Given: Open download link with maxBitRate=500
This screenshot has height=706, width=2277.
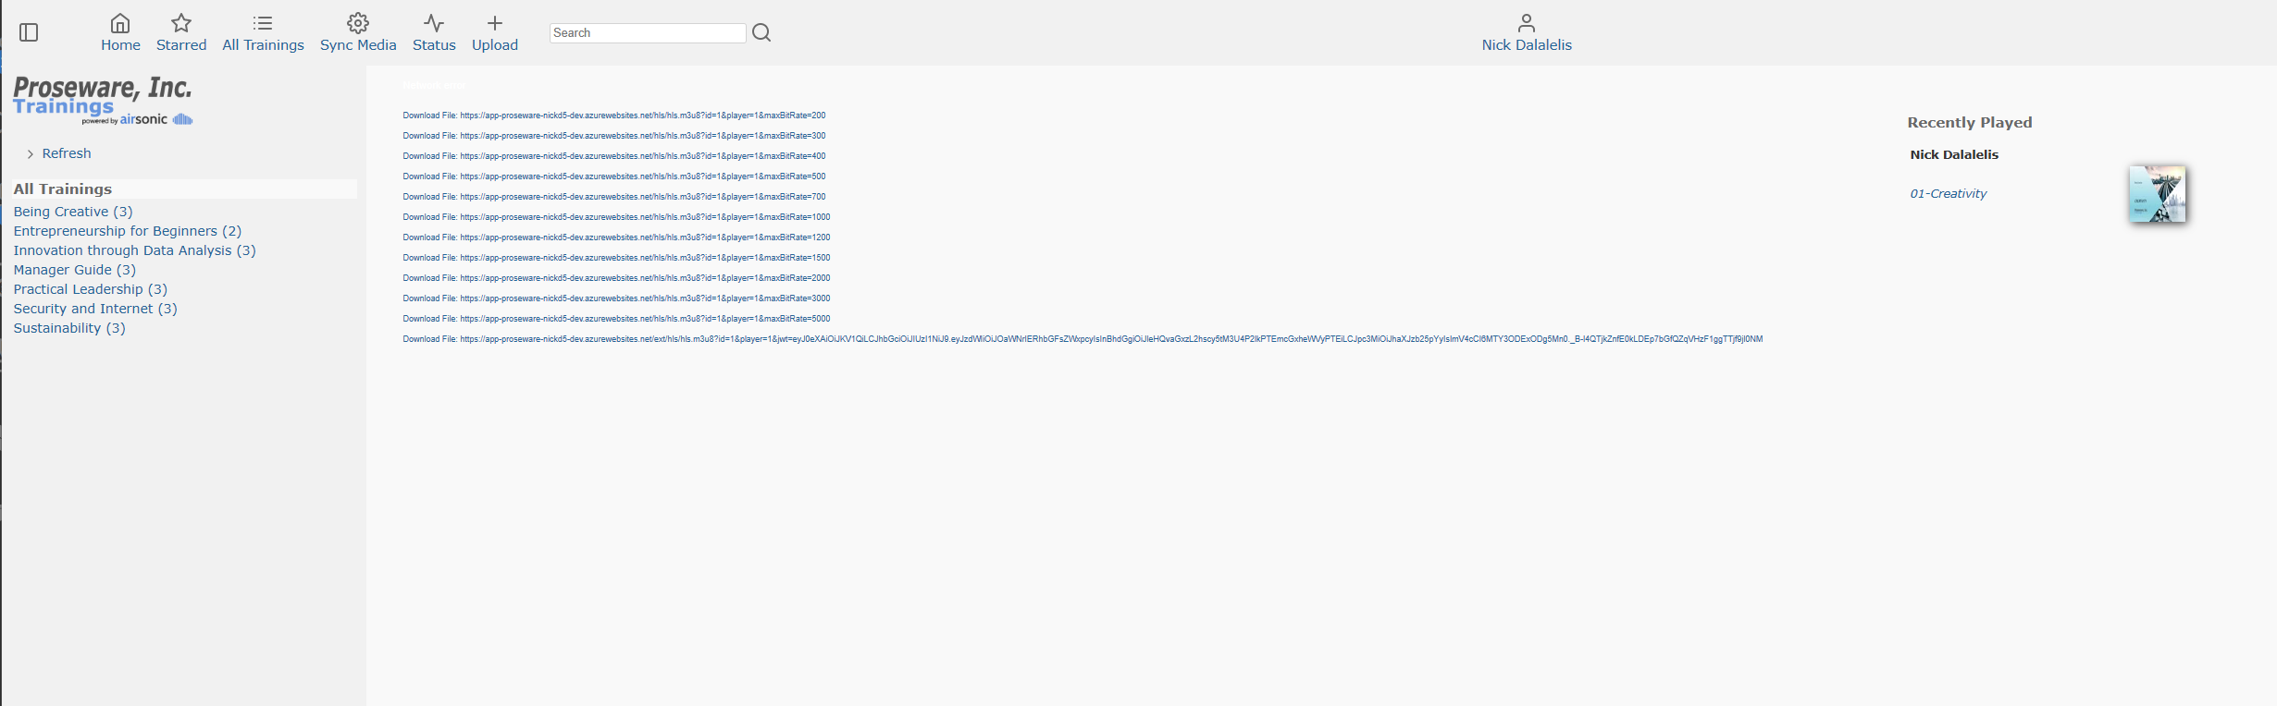Looking at the screenshot, I should [614, 176].
